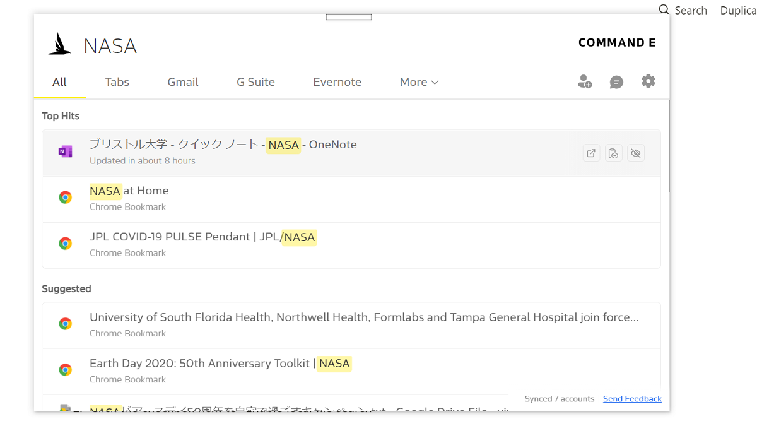Click the Search label at top right
The image size is (757, 426).
point(691,11)
